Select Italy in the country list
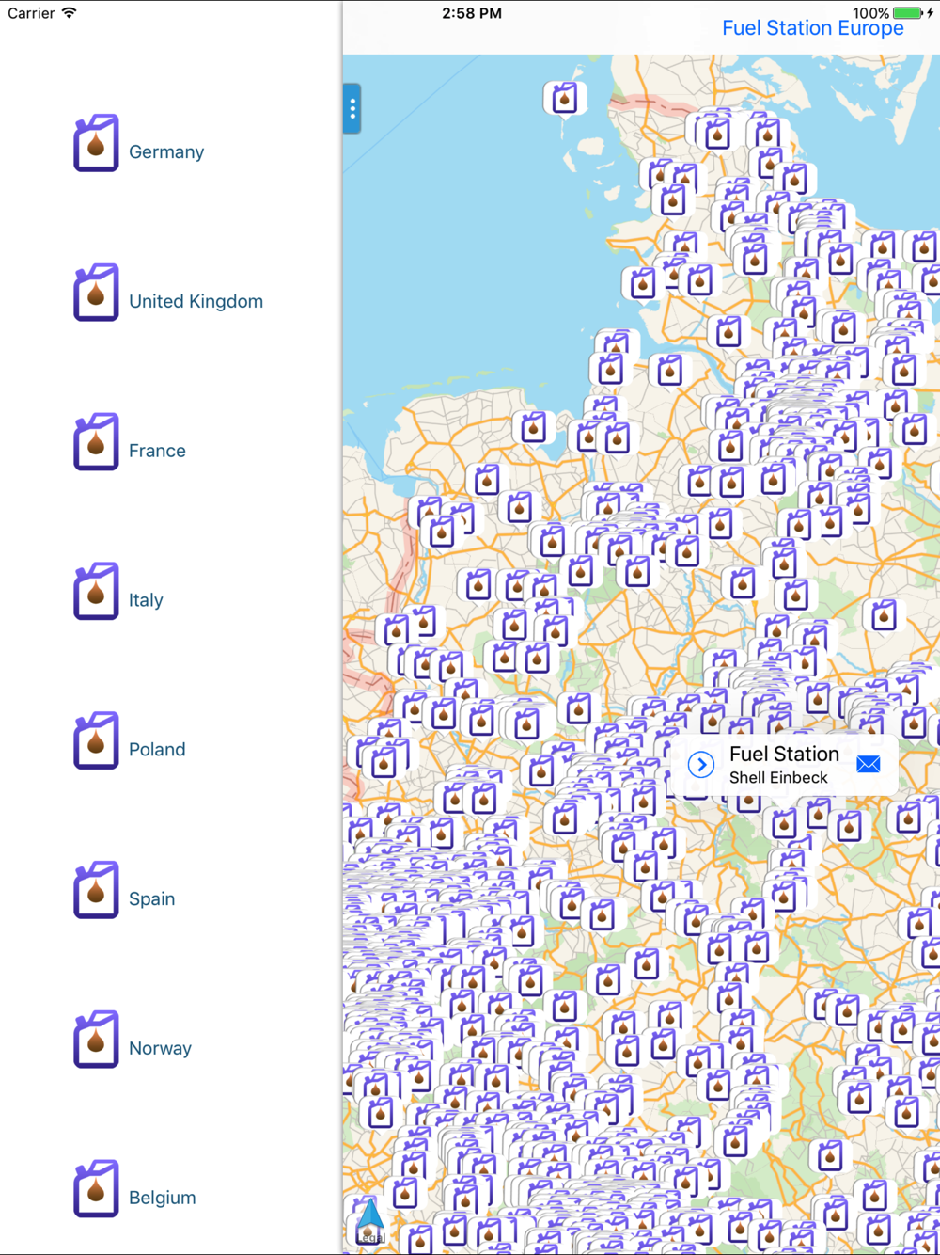940x1255 pixels. point(146,600)
